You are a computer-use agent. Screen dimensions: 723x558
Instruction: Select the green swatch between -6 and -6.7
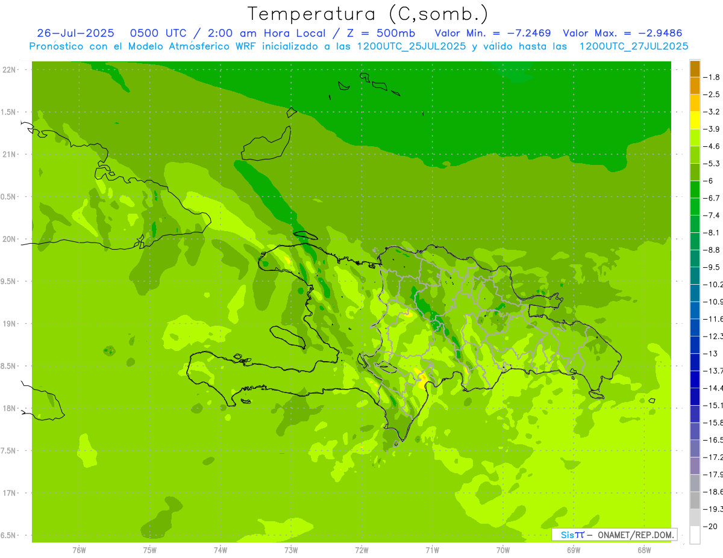click(x=695, y=190)
